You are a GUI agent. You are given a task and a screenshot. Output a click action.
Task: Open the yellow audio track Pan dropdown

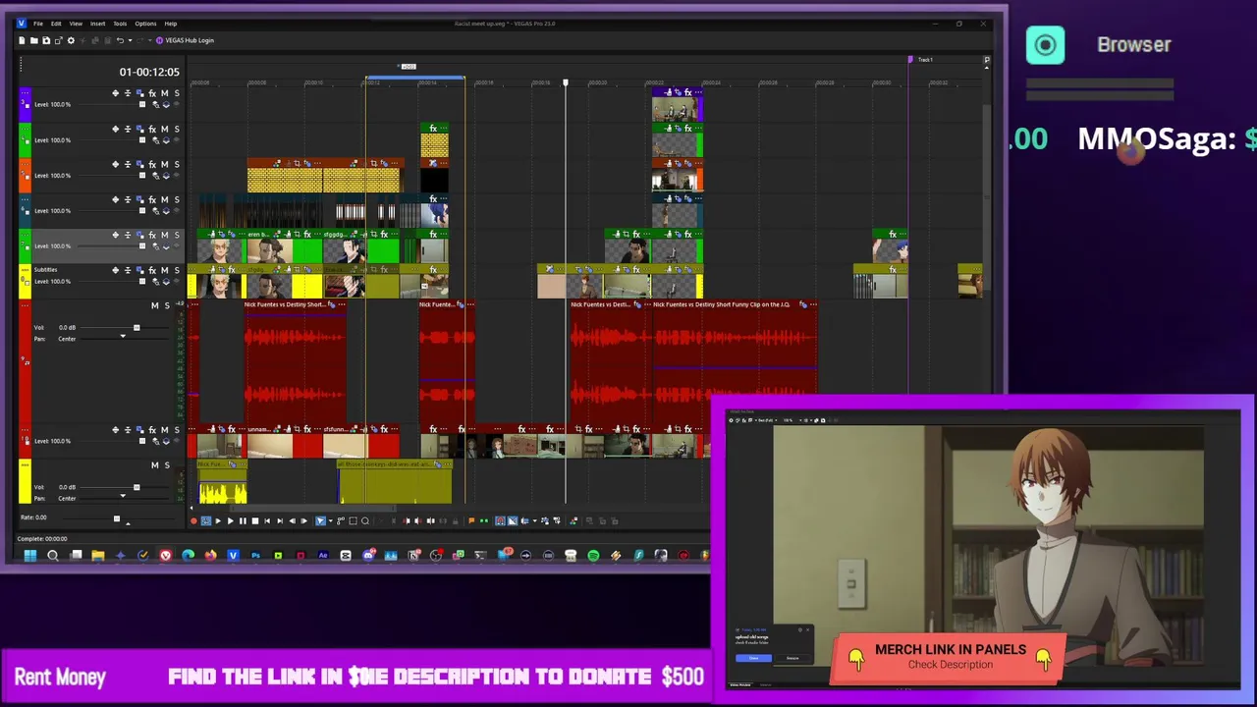click(x=123, y=498)
